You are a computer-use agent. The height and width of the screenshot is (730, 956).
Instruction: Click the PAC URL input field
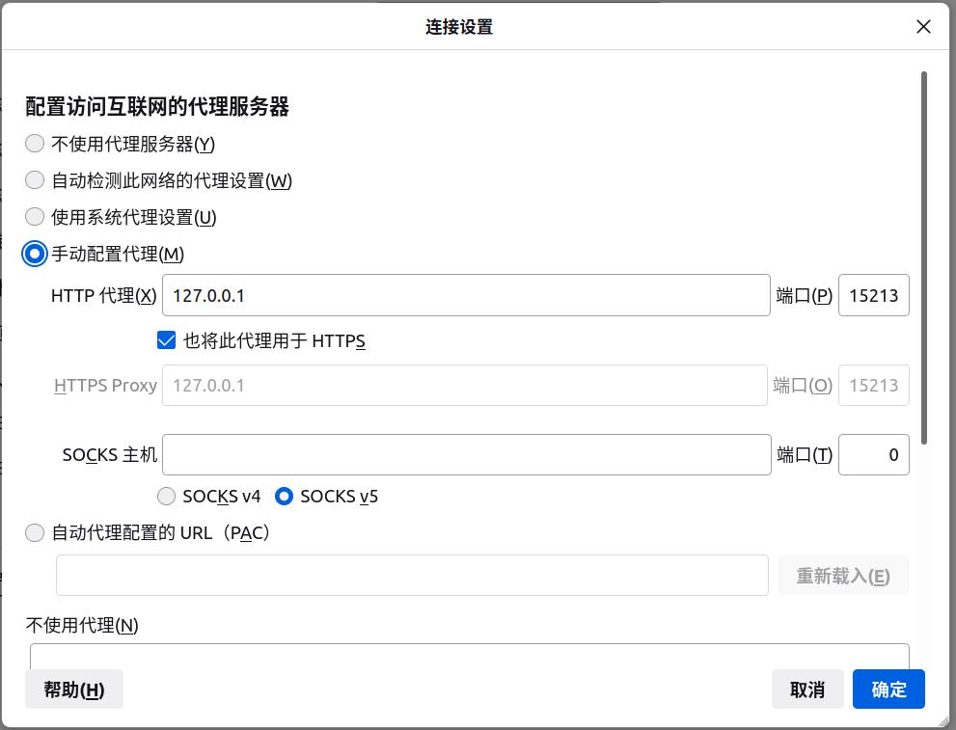(x=412, y=575)
